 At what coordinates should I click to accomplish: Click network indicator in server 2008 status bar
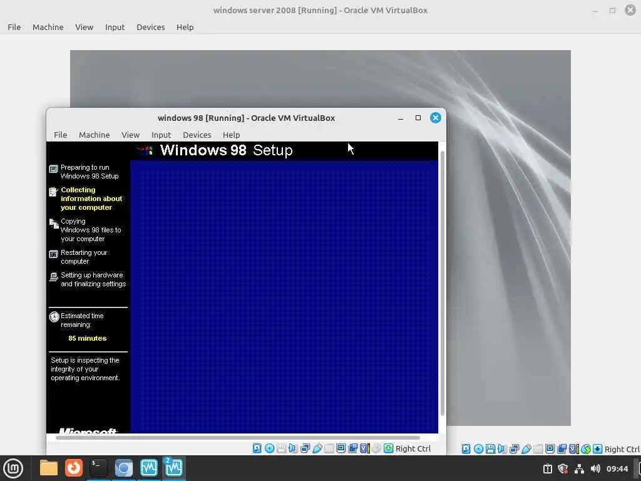point(515,449)
